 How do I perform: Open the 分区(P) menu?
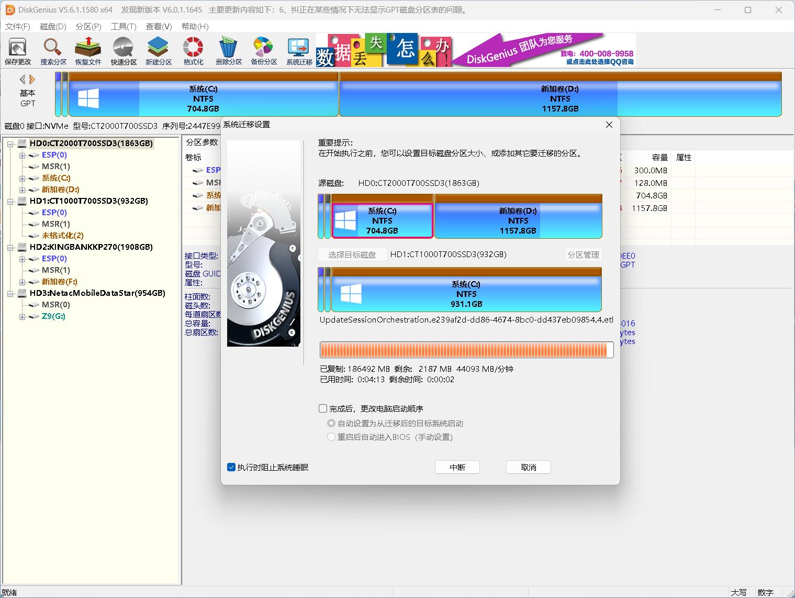coord(88,26)
